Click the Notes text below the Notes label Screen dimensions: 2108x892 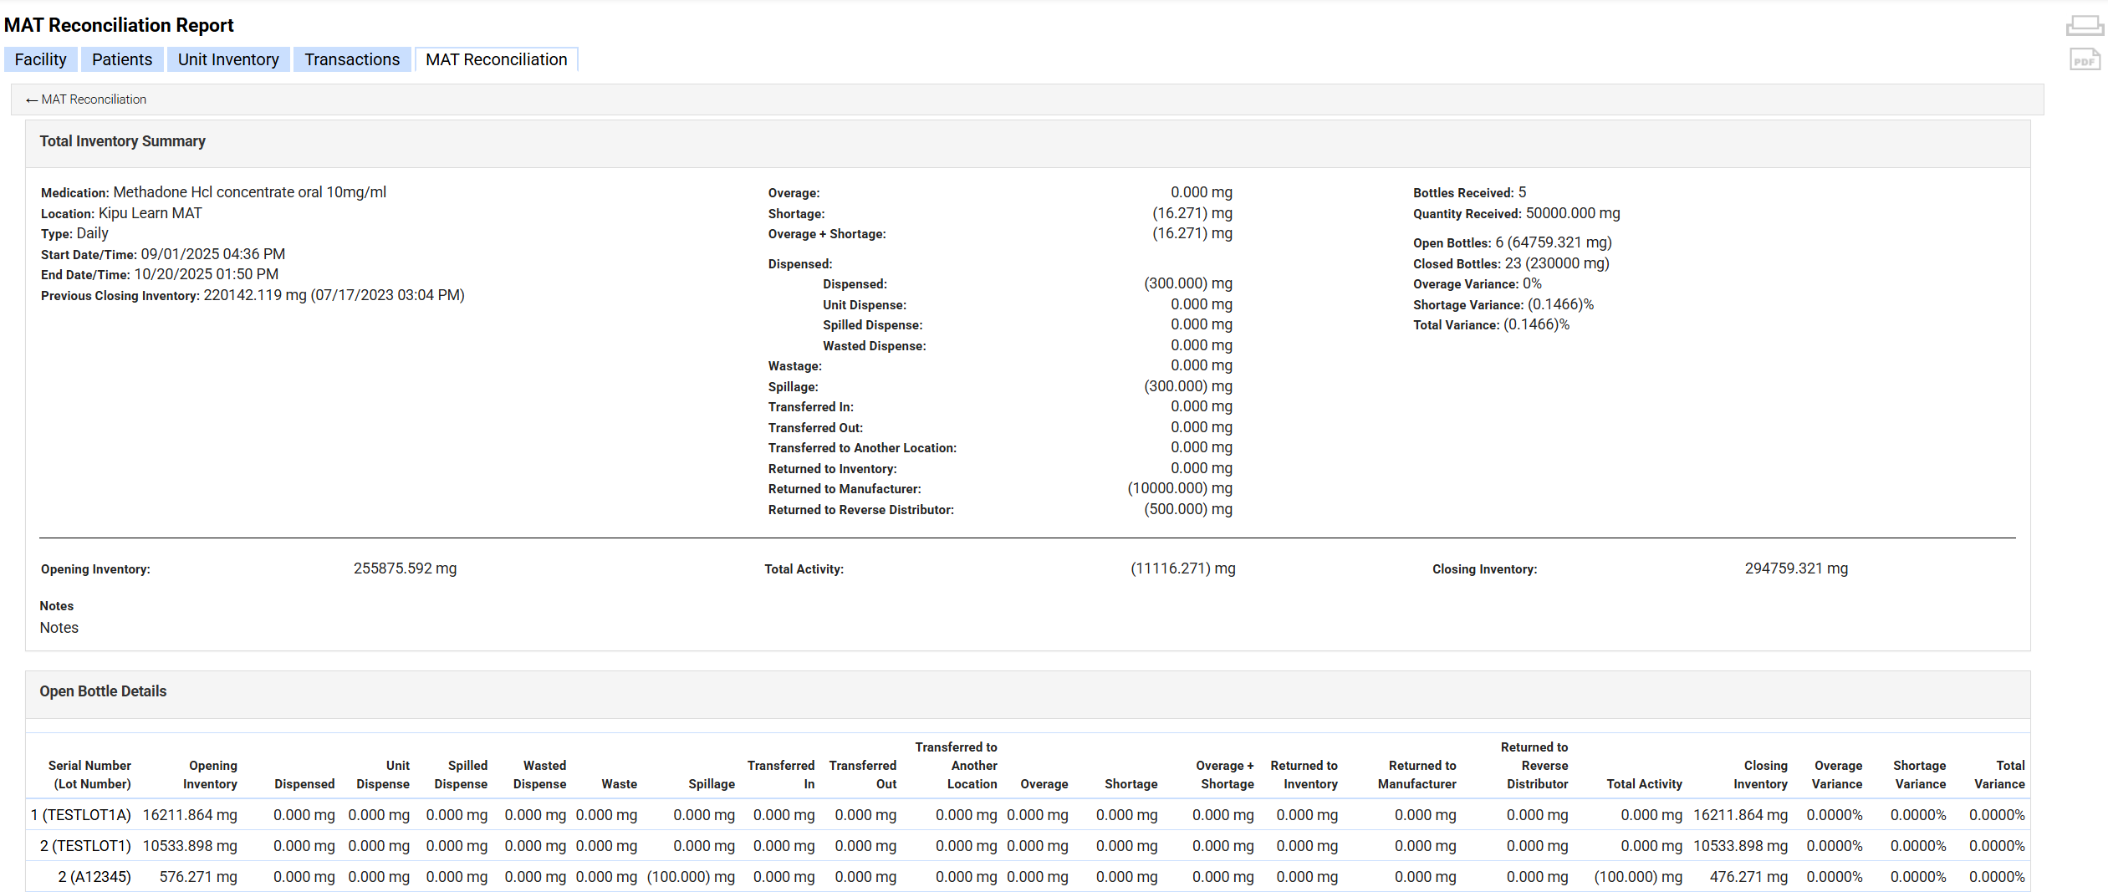coord(59,628)
